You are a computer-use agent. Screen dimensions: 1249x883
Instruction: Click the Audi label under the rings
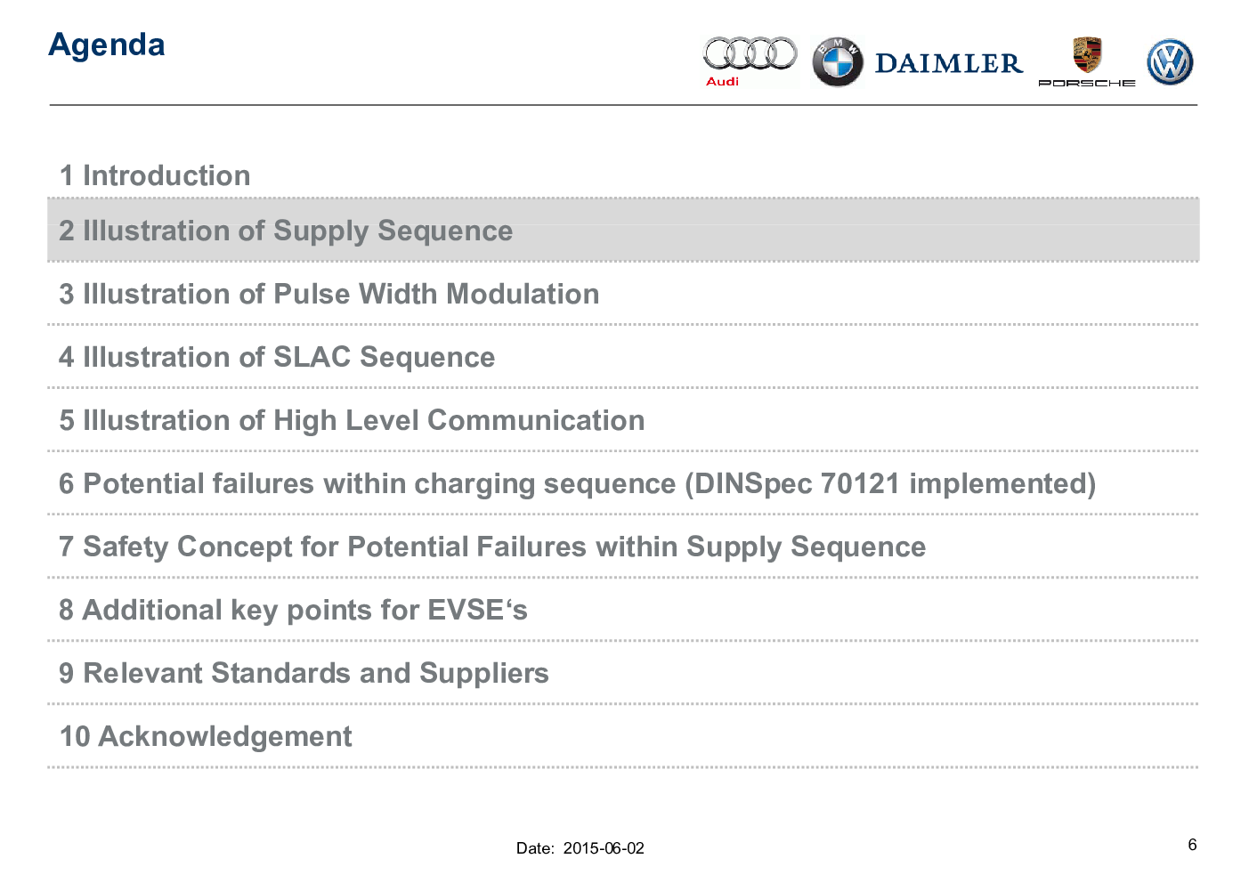click(x=722, y=81)
